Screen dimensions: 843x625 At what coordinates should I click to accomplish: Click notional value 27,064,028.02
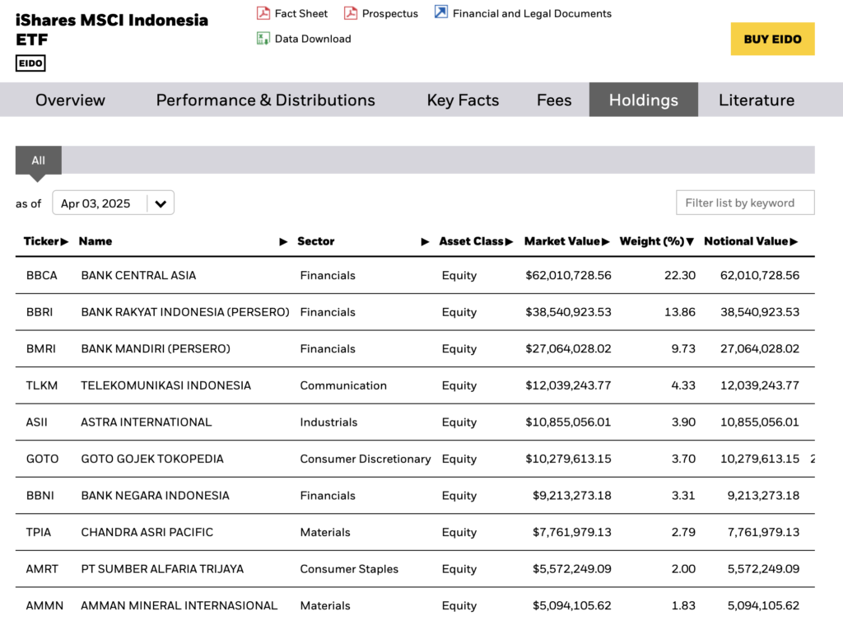760,348
